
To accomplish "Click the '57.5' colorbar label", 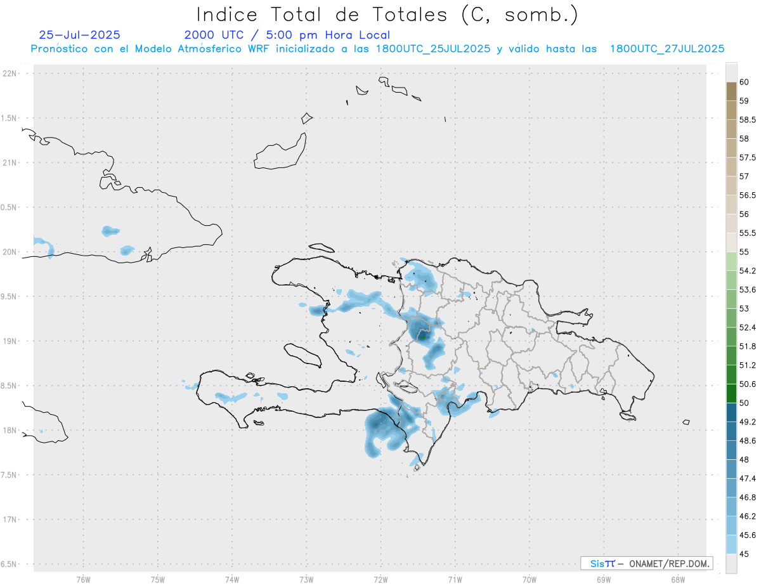I will (x=748, y=157).
